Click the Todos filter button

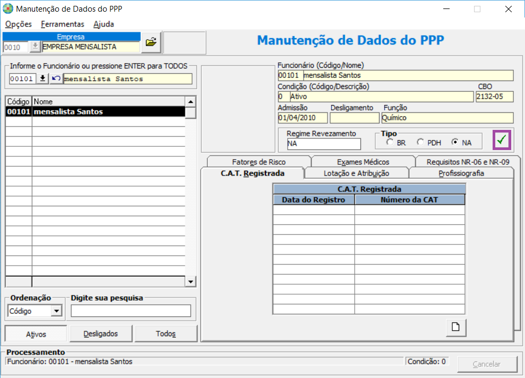[166, 333]
